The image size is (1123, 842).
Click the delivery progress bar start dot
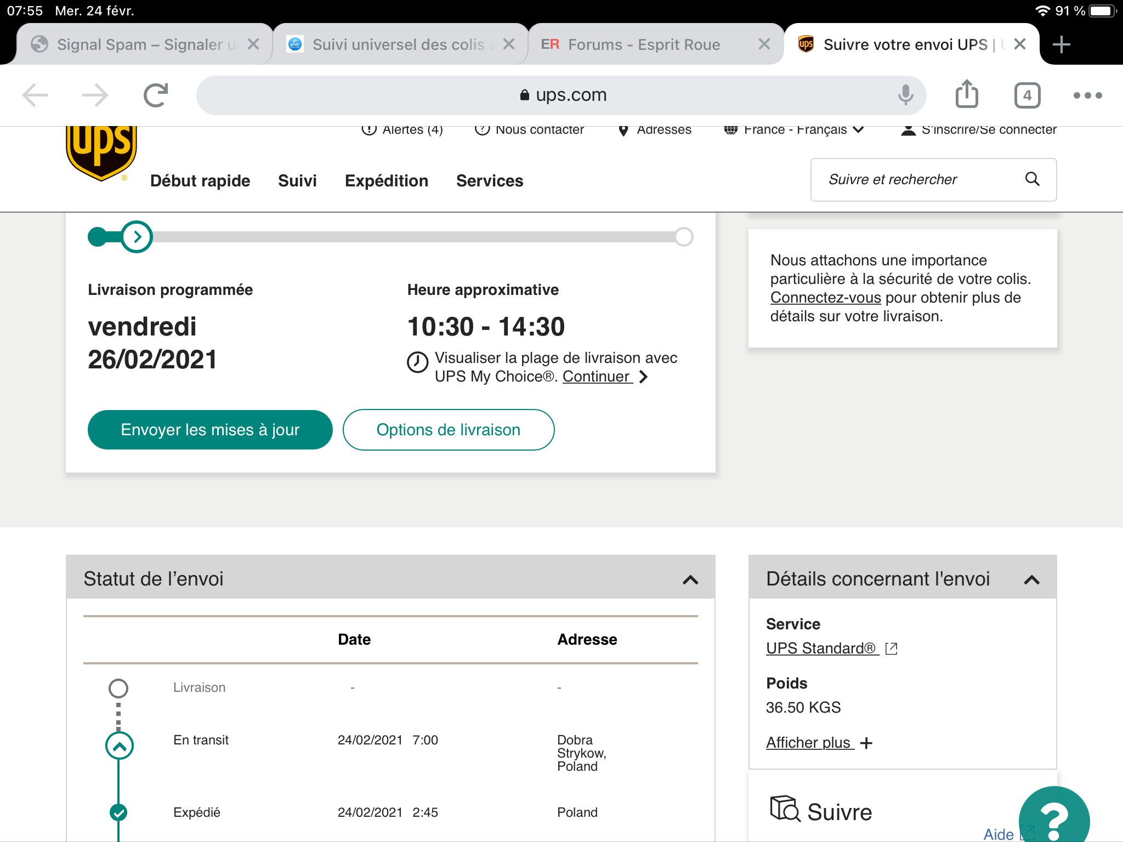click(x=98, y=237)
